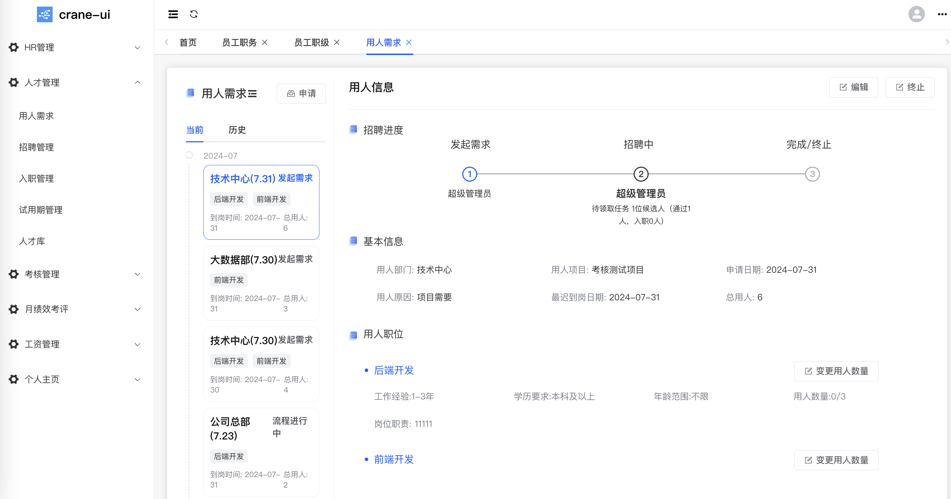The image size is (951, 499).
Task: Expand the 工资管理 menu chevron
Action: coord(137,344)
